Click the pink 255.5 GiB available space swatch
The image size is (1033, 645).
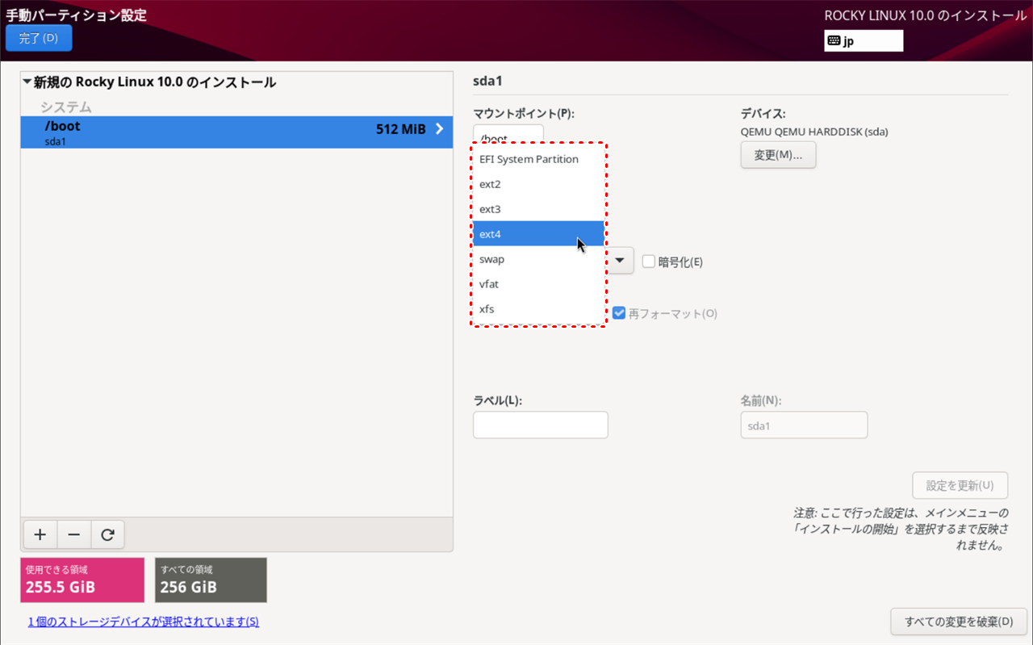(x=82, y=580)
